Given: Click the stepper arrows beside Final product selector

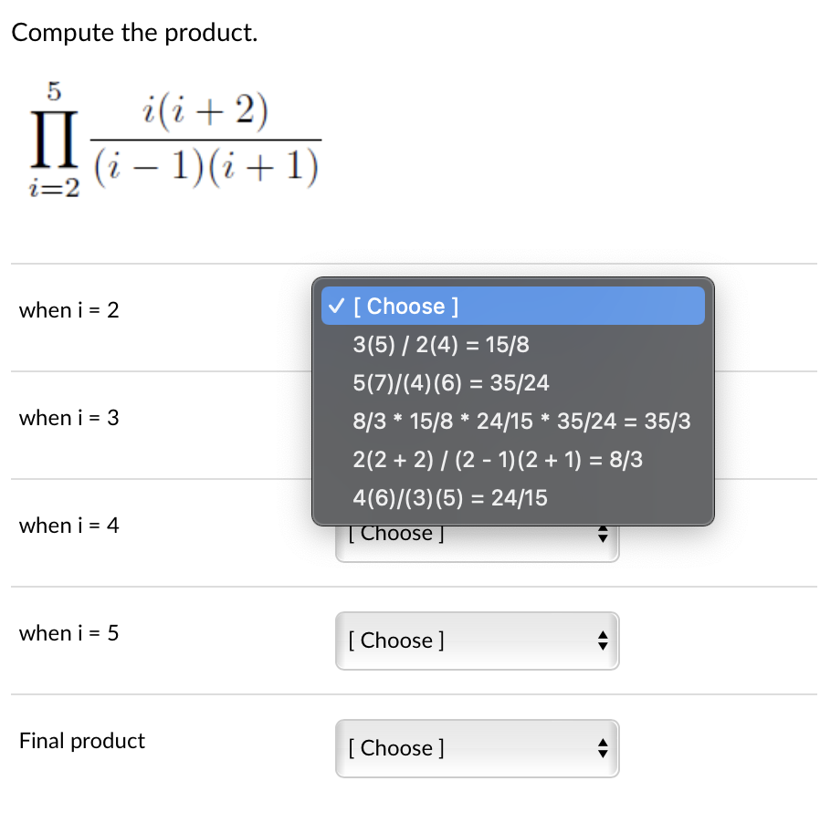Looking at the screenshot, I should click(x=603, y=748).
